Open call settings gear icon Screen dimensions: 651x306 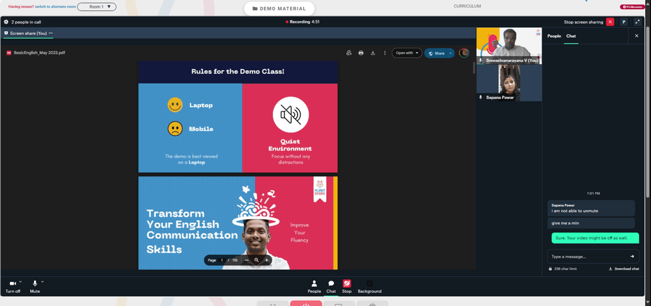(x=6, y=22)
